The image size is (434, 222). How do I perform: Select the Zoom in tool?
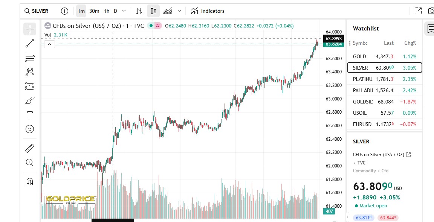coord(30,162)
